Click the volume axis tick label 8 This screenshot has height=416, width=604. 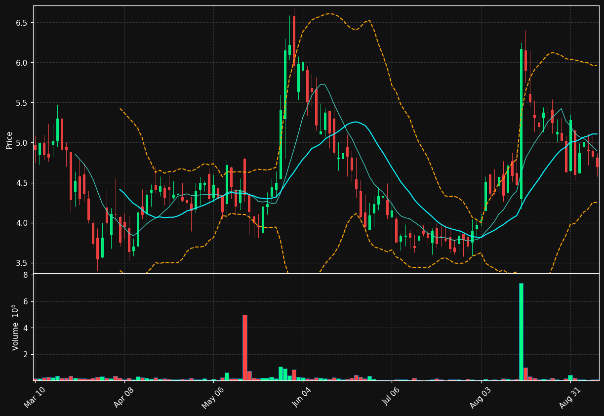pyautogui.click(x=25, y=275)
